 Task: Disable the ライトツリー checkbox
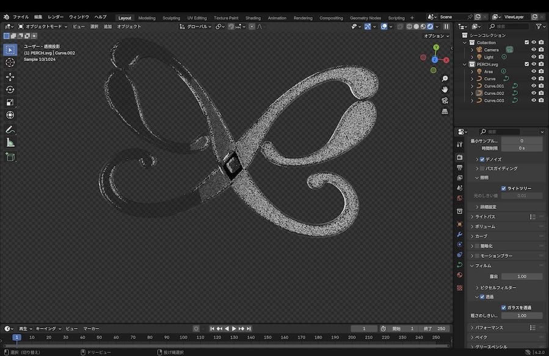tap(503, 188)
